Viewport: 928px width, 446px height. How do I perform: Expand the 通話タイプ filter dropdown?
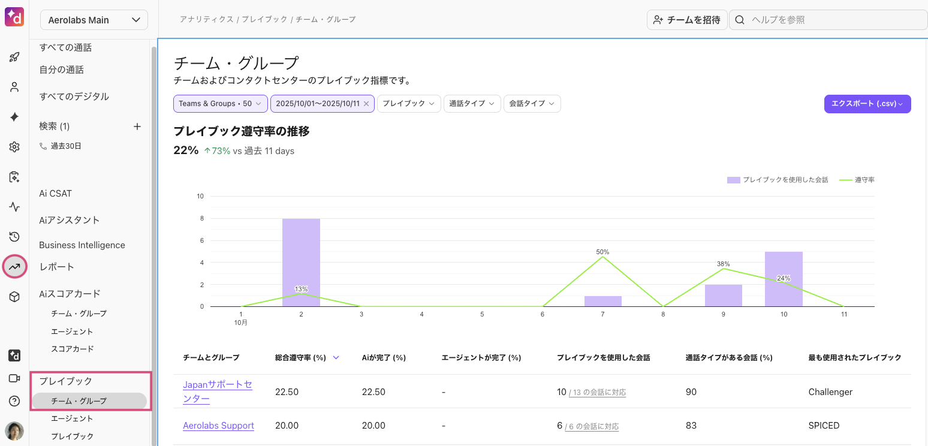coord(472,104)
